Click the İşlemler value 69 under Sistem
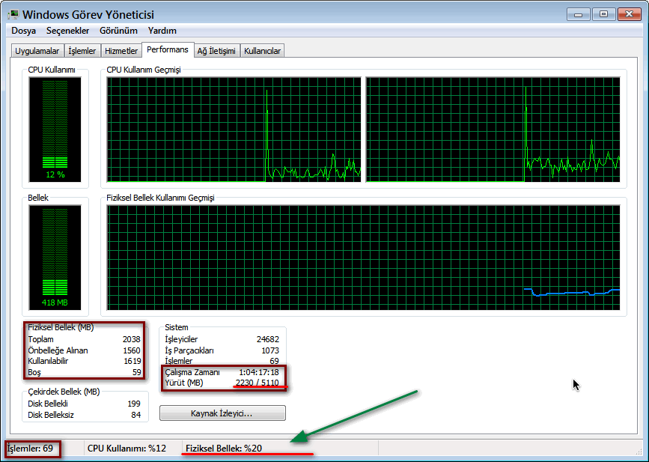This screenshot has width=649, height=462. click(275, 361)
